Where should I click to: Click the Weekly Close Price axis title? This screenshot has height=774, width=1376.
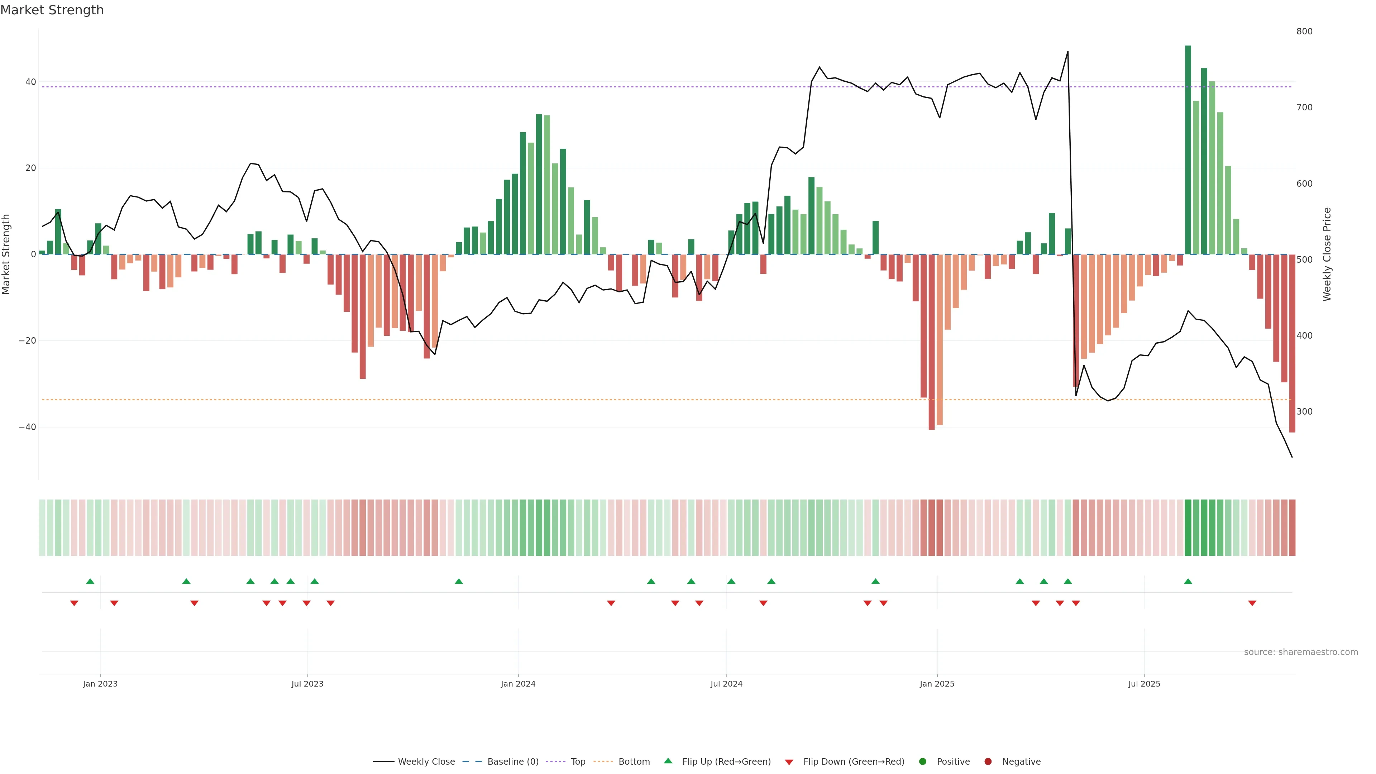(1327, 254)
